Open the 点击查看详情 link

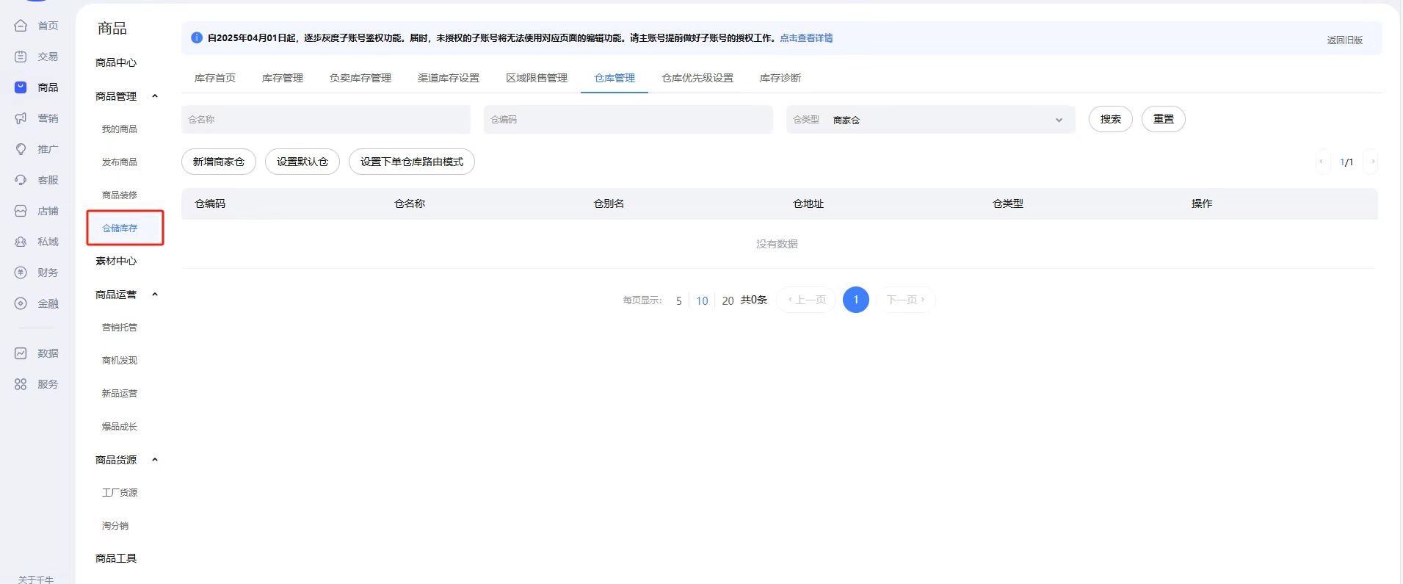[x=806, y=38]
